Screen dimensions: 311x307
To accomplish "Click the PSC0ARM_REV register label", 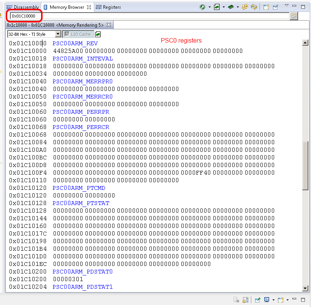I will [x=75, y=43].
